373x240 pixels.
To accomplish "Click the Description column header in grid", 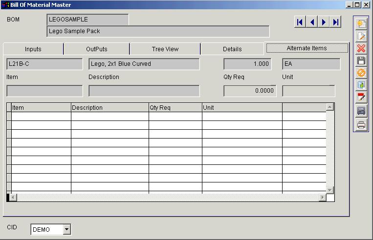I will [x=110, y=107].
